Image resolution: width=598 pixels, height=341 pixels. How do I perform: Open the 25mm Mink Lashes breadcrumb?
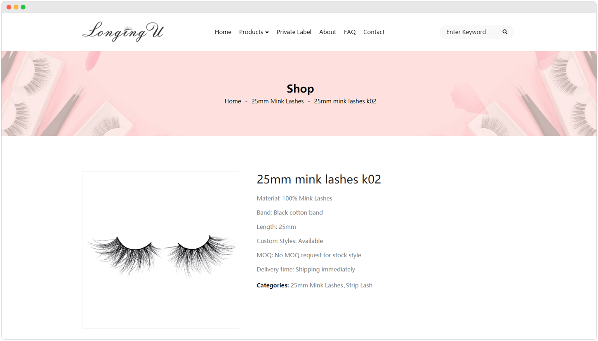(278, 101)
